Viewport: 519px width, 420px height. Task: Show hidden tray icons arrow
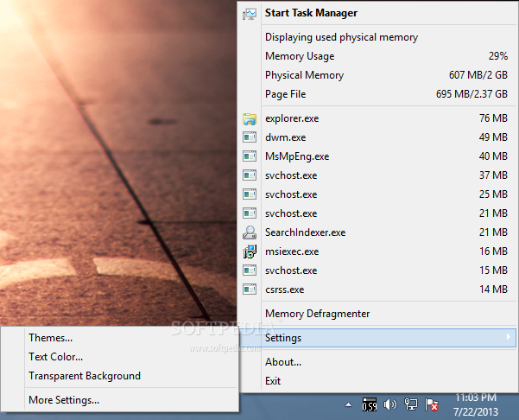tap(348, 404)
